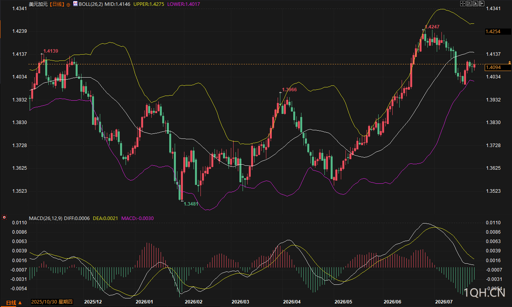
Task: Click the 2025/10/30 星期四 date box
Action: (52, 302)
